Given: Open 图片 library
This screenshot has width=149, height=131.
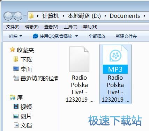Looking at the screenshot, I should point(26,116).
